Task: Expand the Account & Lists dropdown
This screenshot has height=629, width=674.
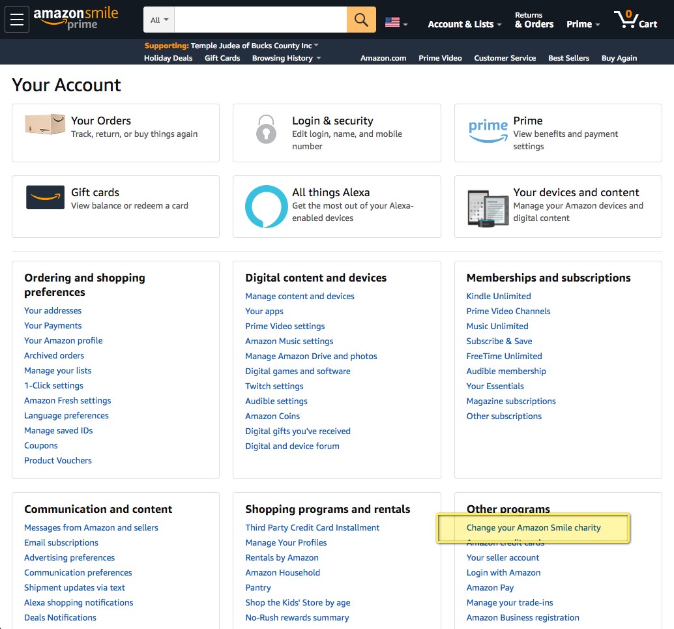Action: pos(464,24)
